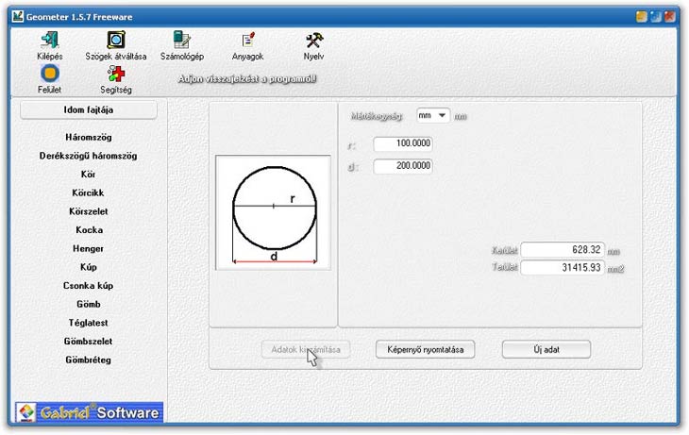Click the Idom fajtája header button

[89, 110]
